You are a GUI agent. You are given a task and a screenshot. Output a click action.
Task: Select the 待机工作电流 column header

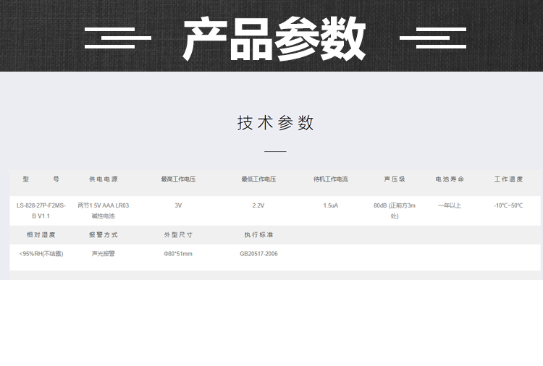[x=330, y=179]
